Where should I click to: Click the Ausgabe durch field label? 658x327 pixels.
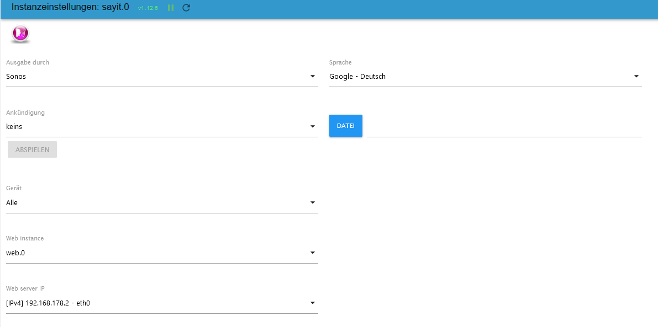point(28,62)
